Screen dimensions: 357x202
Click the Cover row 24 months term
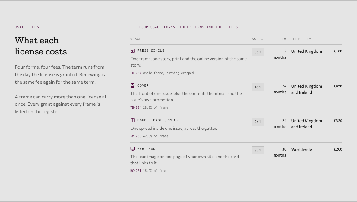(x=280, y=89)
